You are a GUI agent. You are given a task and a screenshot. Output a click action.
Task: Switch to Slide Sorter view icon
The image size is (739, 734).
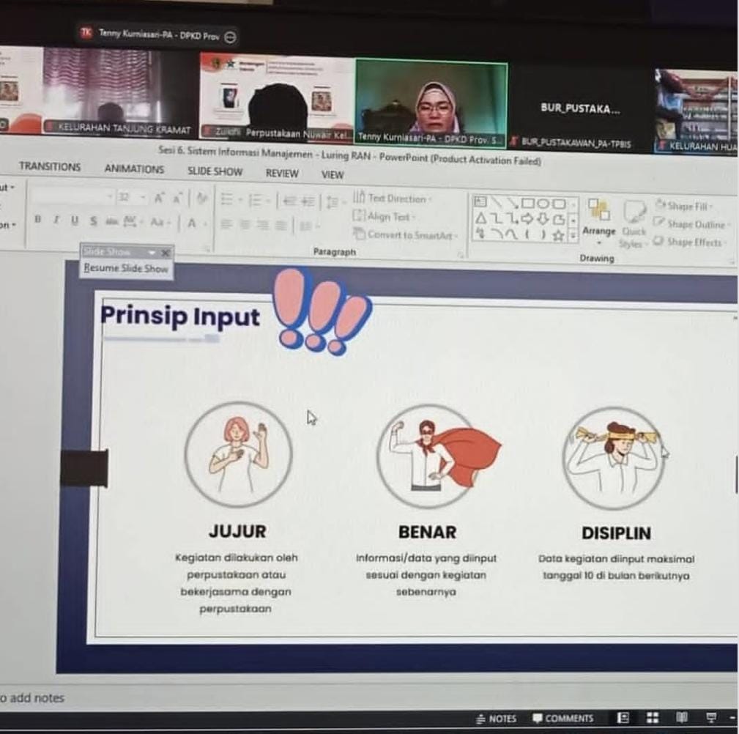click(x=652, y=718)
